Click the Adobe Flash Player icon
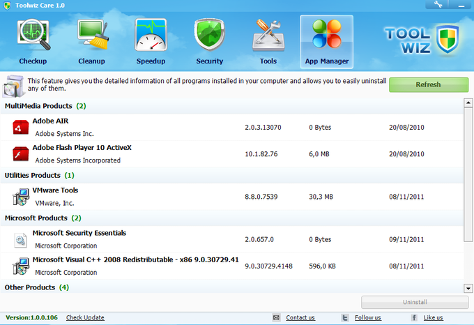Image resolution: width=474 pixels, height=325 pixels. pyautogui.click(x=20, y=154)
